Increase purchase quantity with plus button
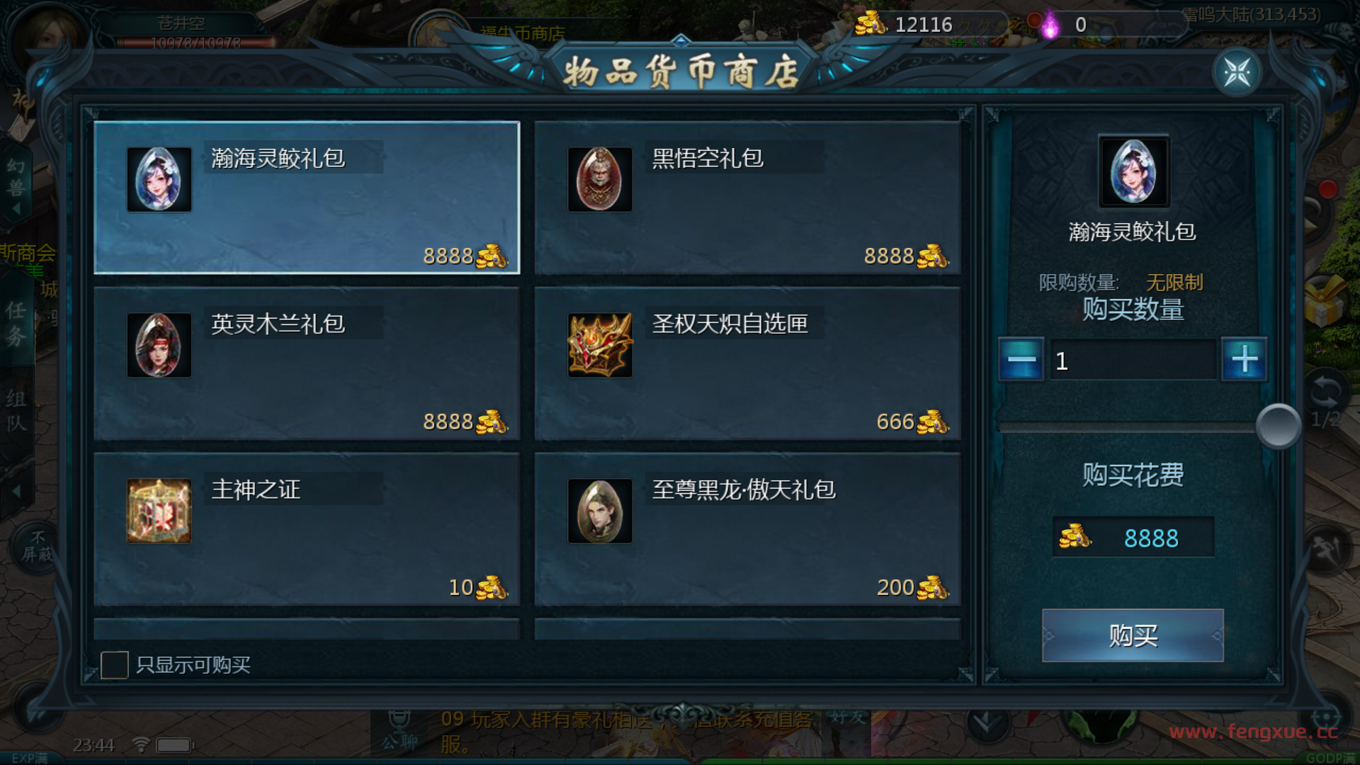The image size is (1360, 765). [x=1245, y=360]
